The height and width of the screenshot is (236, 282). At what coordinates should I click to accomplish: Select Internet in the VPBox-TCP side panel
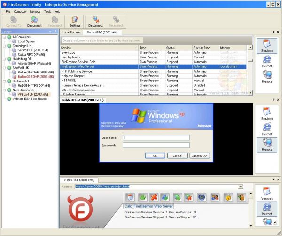coord(267,209)
